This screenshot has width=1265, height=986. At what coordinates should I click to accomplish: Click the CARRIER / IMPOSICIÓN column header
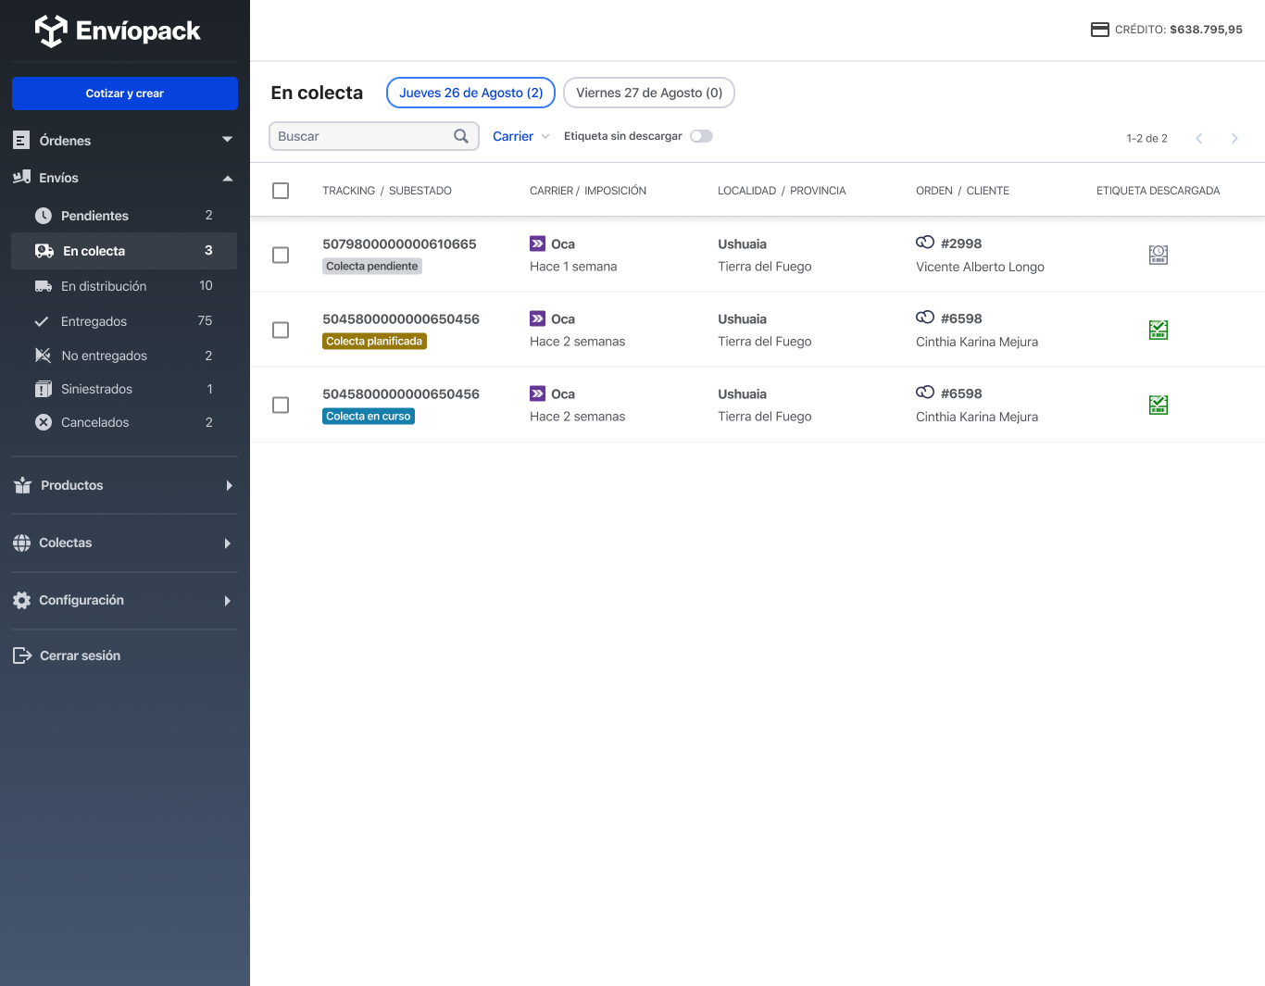coord(588,191)
